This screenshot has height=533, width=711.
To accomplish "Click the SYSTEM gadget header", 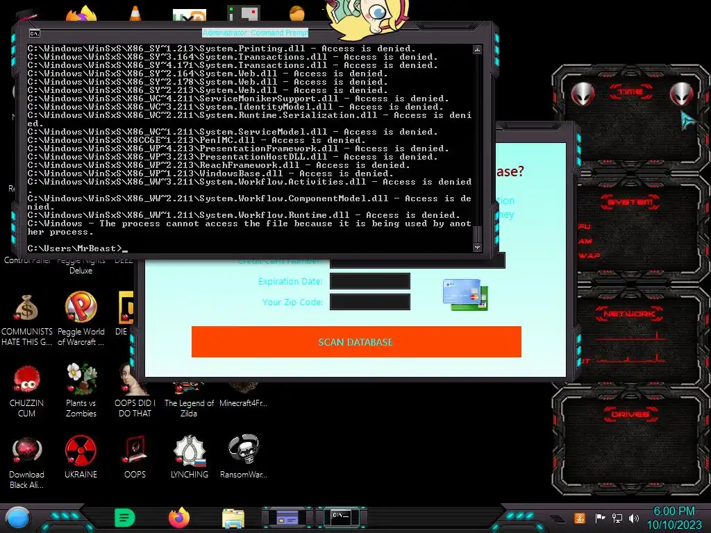I will point(630,202).
